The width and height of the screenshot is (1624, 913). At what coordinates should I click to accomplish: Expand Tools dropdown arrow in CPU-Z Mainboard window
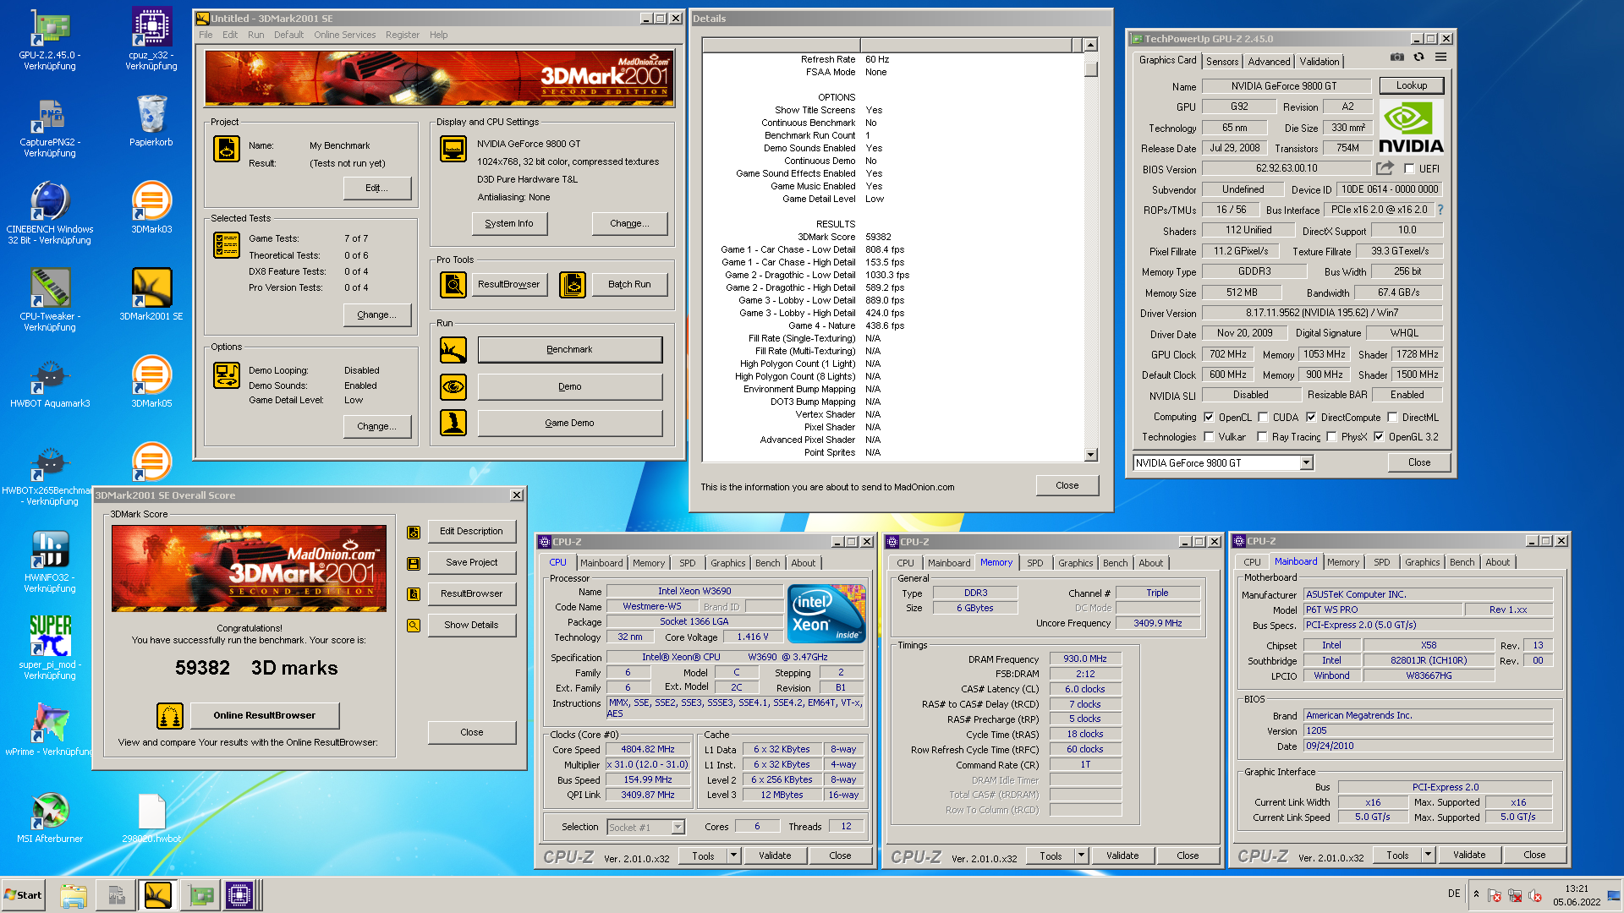coord(1428,856)
